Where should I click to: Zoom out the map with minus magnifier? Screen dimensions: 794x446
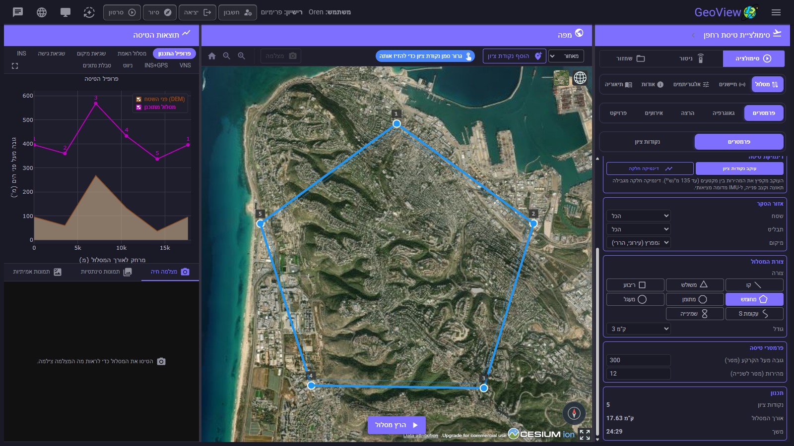[227, 56]
